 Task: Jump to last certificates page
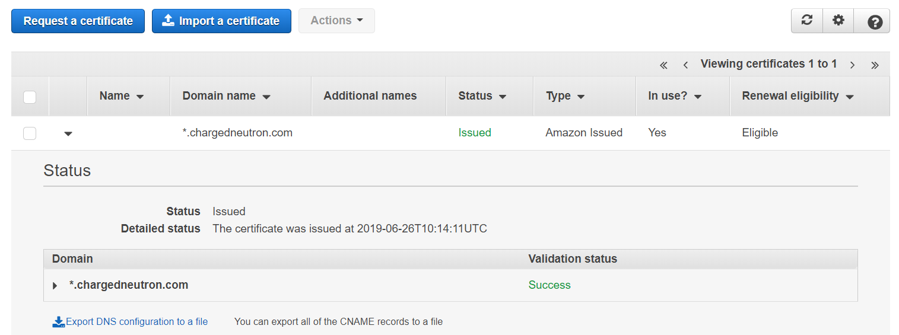(875, 65)
